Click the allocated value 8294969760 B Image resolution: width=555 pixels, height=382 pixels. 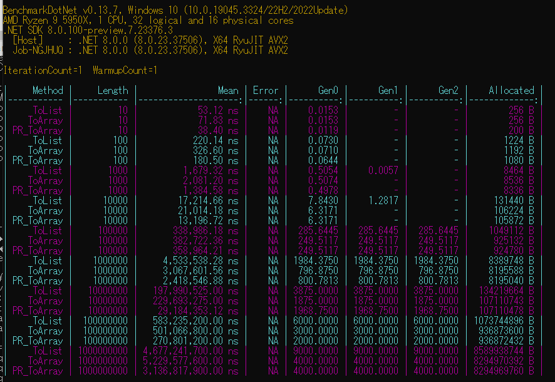(x=504, y=371)
